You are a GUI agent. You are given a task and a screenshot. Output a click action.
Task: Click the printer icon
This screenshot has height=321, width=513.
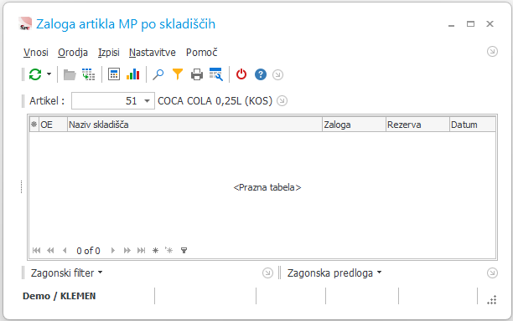(x=197, y=74)
